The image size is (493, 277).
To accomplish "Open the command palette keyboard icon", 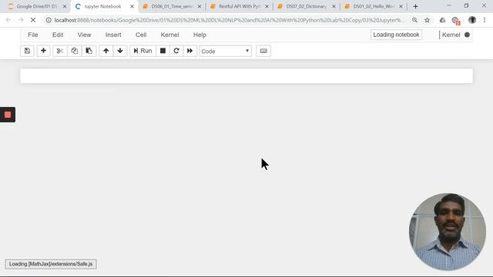I will [x=263, y=51].
